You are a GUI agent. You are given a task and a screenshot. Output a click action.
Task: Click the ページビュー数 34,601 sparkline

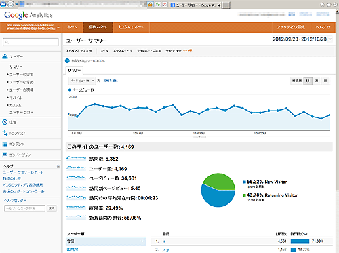76,178
